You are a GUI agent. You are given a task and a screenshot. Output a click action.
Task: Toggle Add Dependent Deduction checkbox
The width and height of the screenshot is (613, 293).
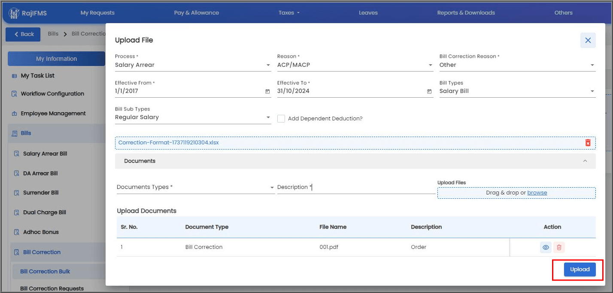(281, 119)
